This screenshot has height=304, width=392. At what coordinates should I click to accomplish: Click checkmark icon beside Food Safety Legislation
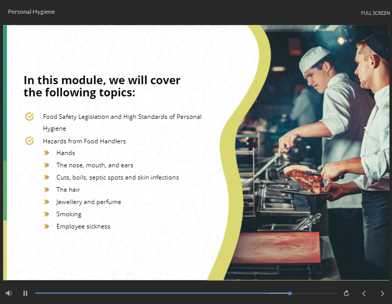click(30, 117)
